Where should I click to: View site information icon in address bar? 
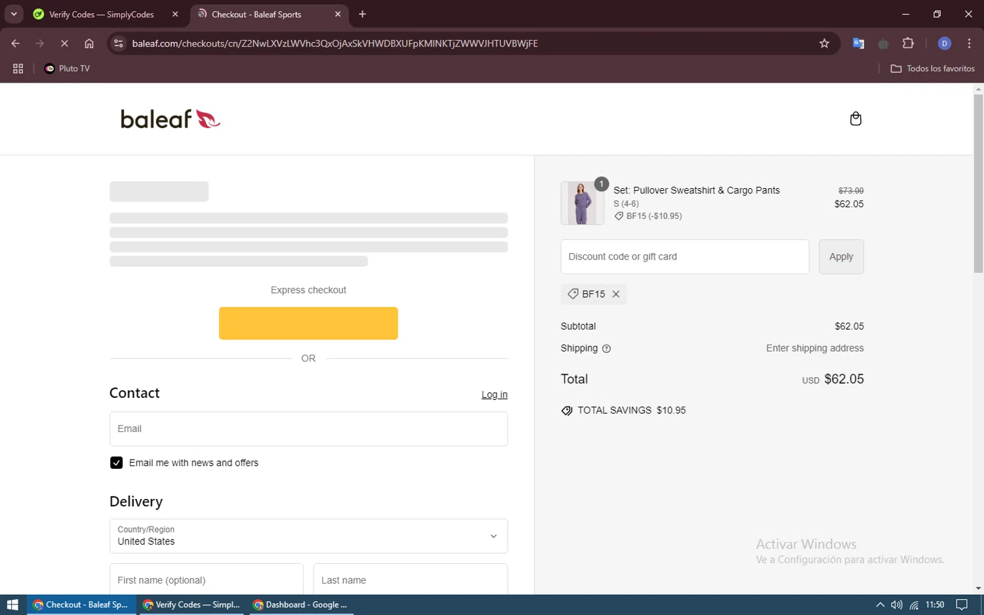119,43
